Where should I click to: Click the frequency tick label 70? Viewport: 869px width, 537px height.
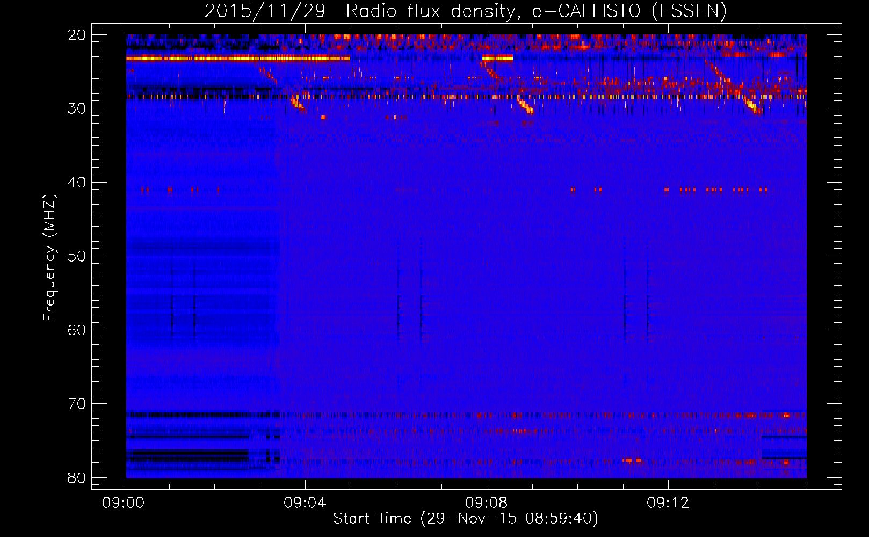77,404
